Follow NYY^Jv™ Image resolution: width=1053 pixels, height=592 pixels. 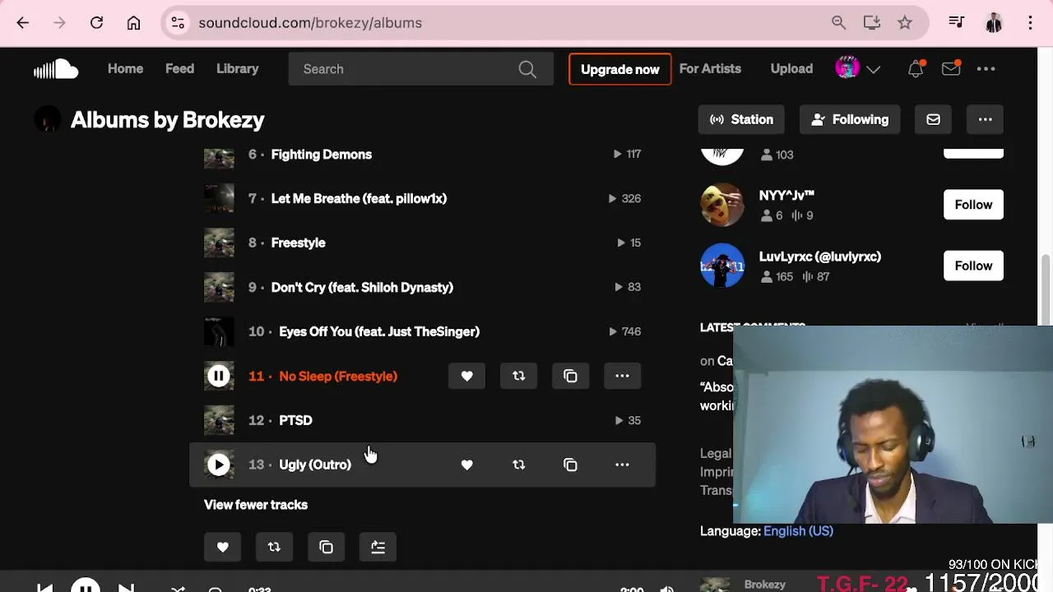coord(973,205)
